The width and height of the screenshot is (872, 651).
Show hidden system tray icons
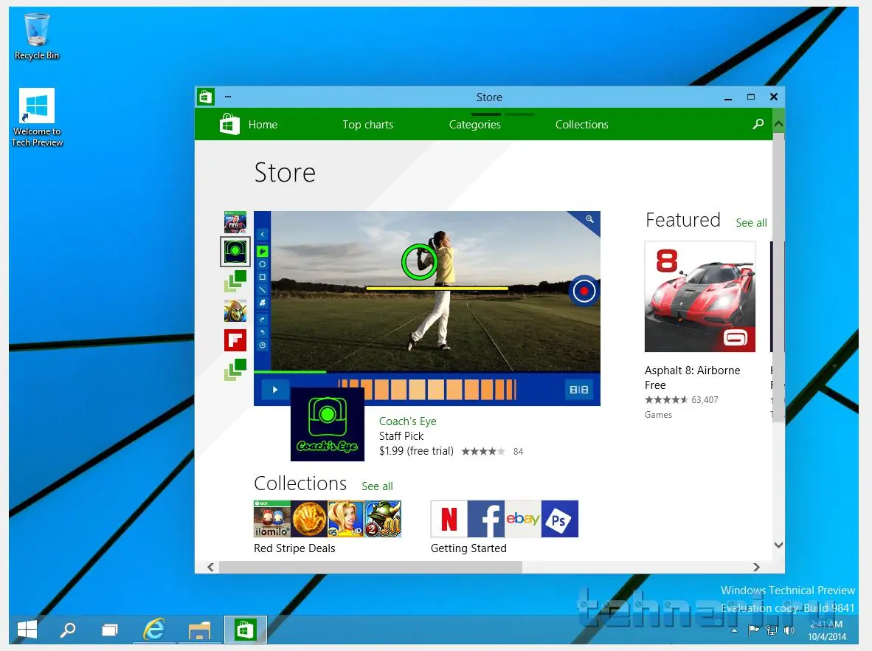734,631
